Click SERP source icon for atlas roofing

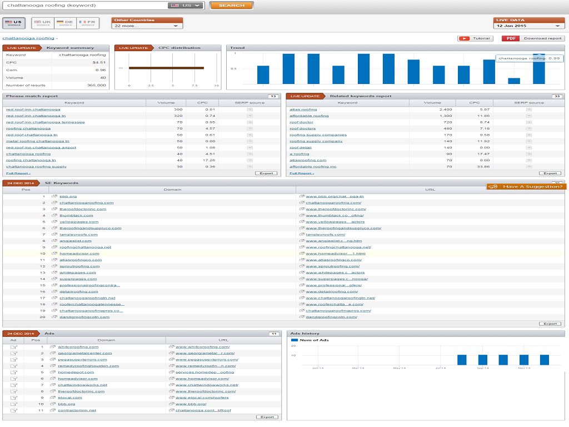point(529,110)
